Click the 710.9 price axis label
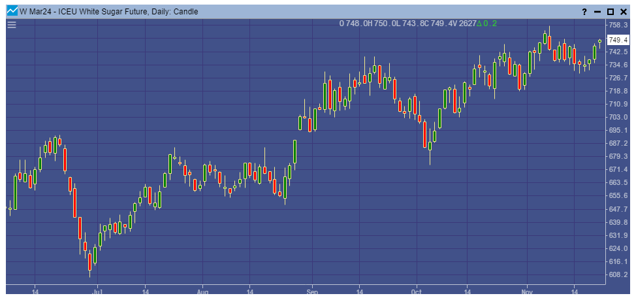The height and width of the screenshot is (298, 636). click(x=618, y=104)
